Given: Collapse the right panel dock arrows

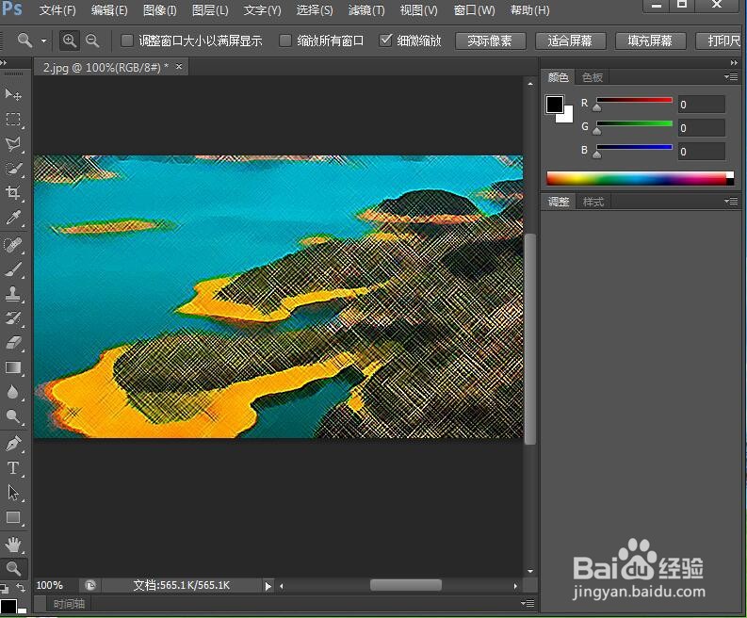Looking at the screenshot, I should tap(734, 62).
